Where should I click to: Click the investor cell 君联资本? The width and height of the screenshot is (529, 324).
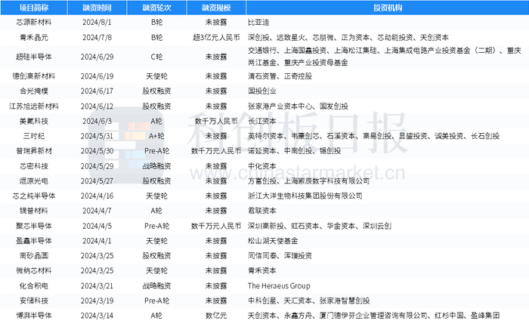tap(262, 211)
